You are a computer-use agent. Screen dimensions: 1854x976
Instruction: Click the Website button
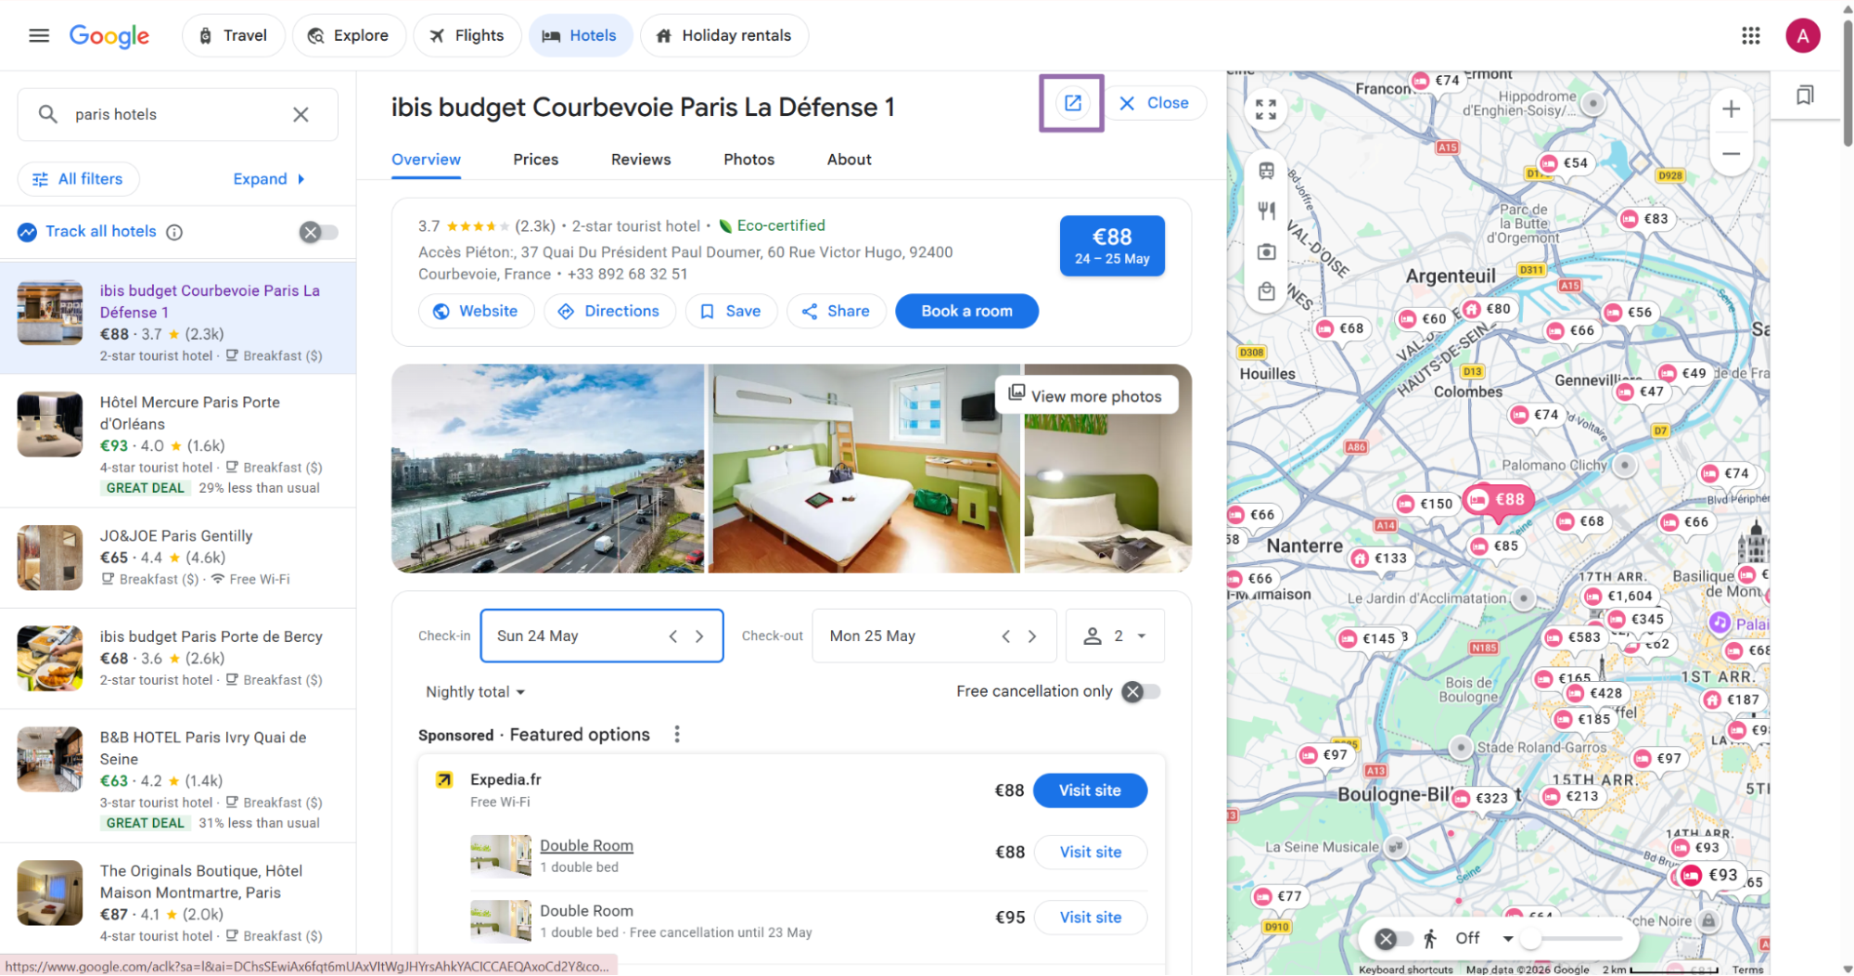pyautogui.click(x=476, y=312)
